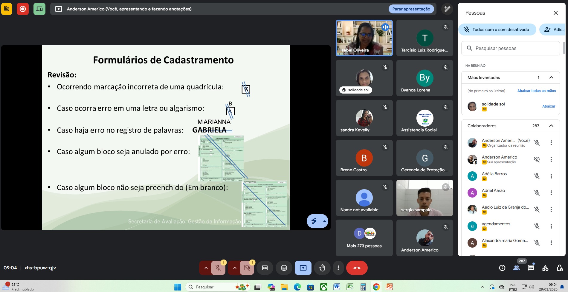Screen dimensions: 568x292
Task: Open more options for Adélia Barros
Action: pyautogui.click(x=551, y=176)
